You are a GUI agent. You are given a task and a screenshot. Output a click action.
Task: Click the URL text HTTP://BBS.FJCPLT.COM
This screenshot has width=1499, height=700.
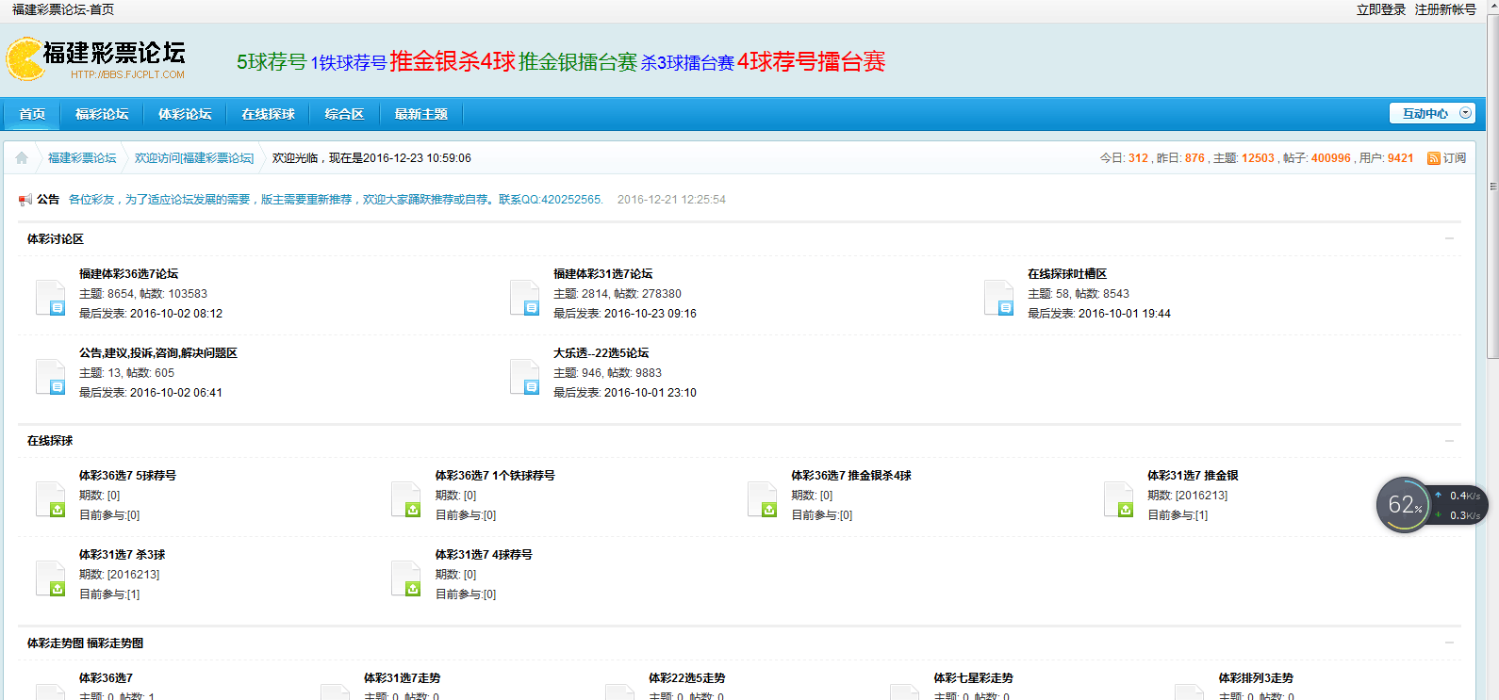point(127,74)
